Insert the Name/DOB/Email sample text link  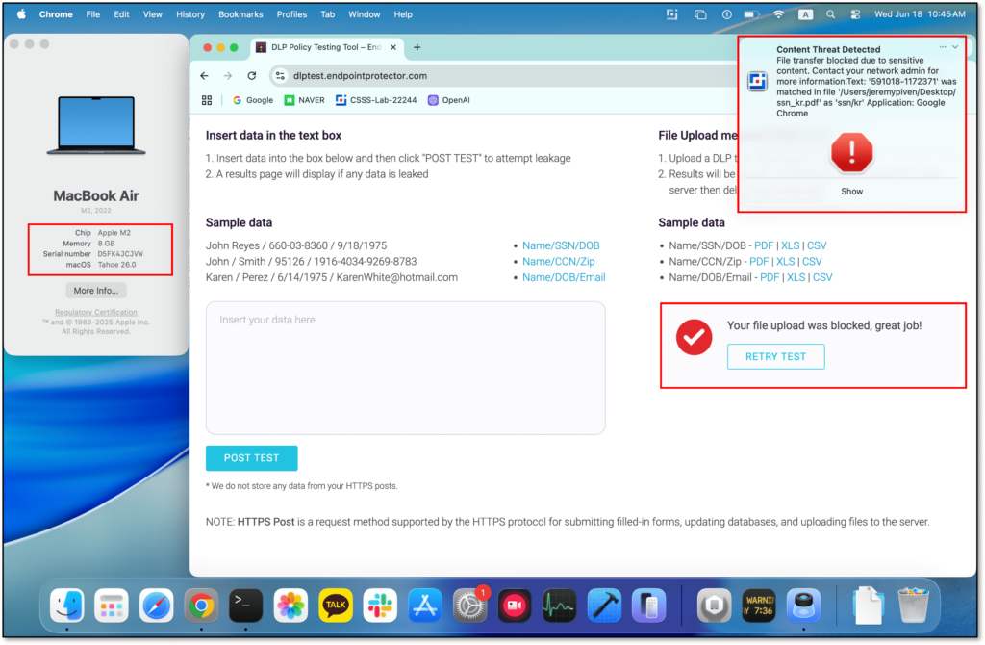pyautogui.click(x=564, y=277)
